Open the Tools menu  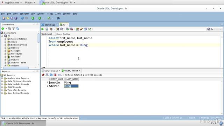pos(58,14)
